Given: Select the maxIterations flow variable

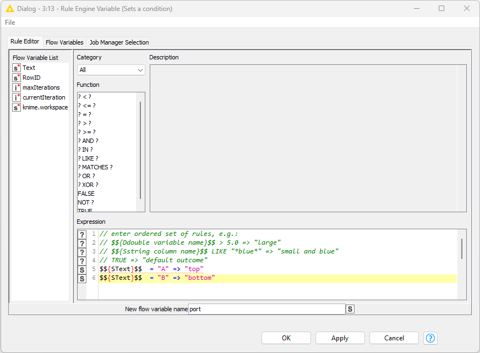Looking at the screenshot, I should (41, 87).
